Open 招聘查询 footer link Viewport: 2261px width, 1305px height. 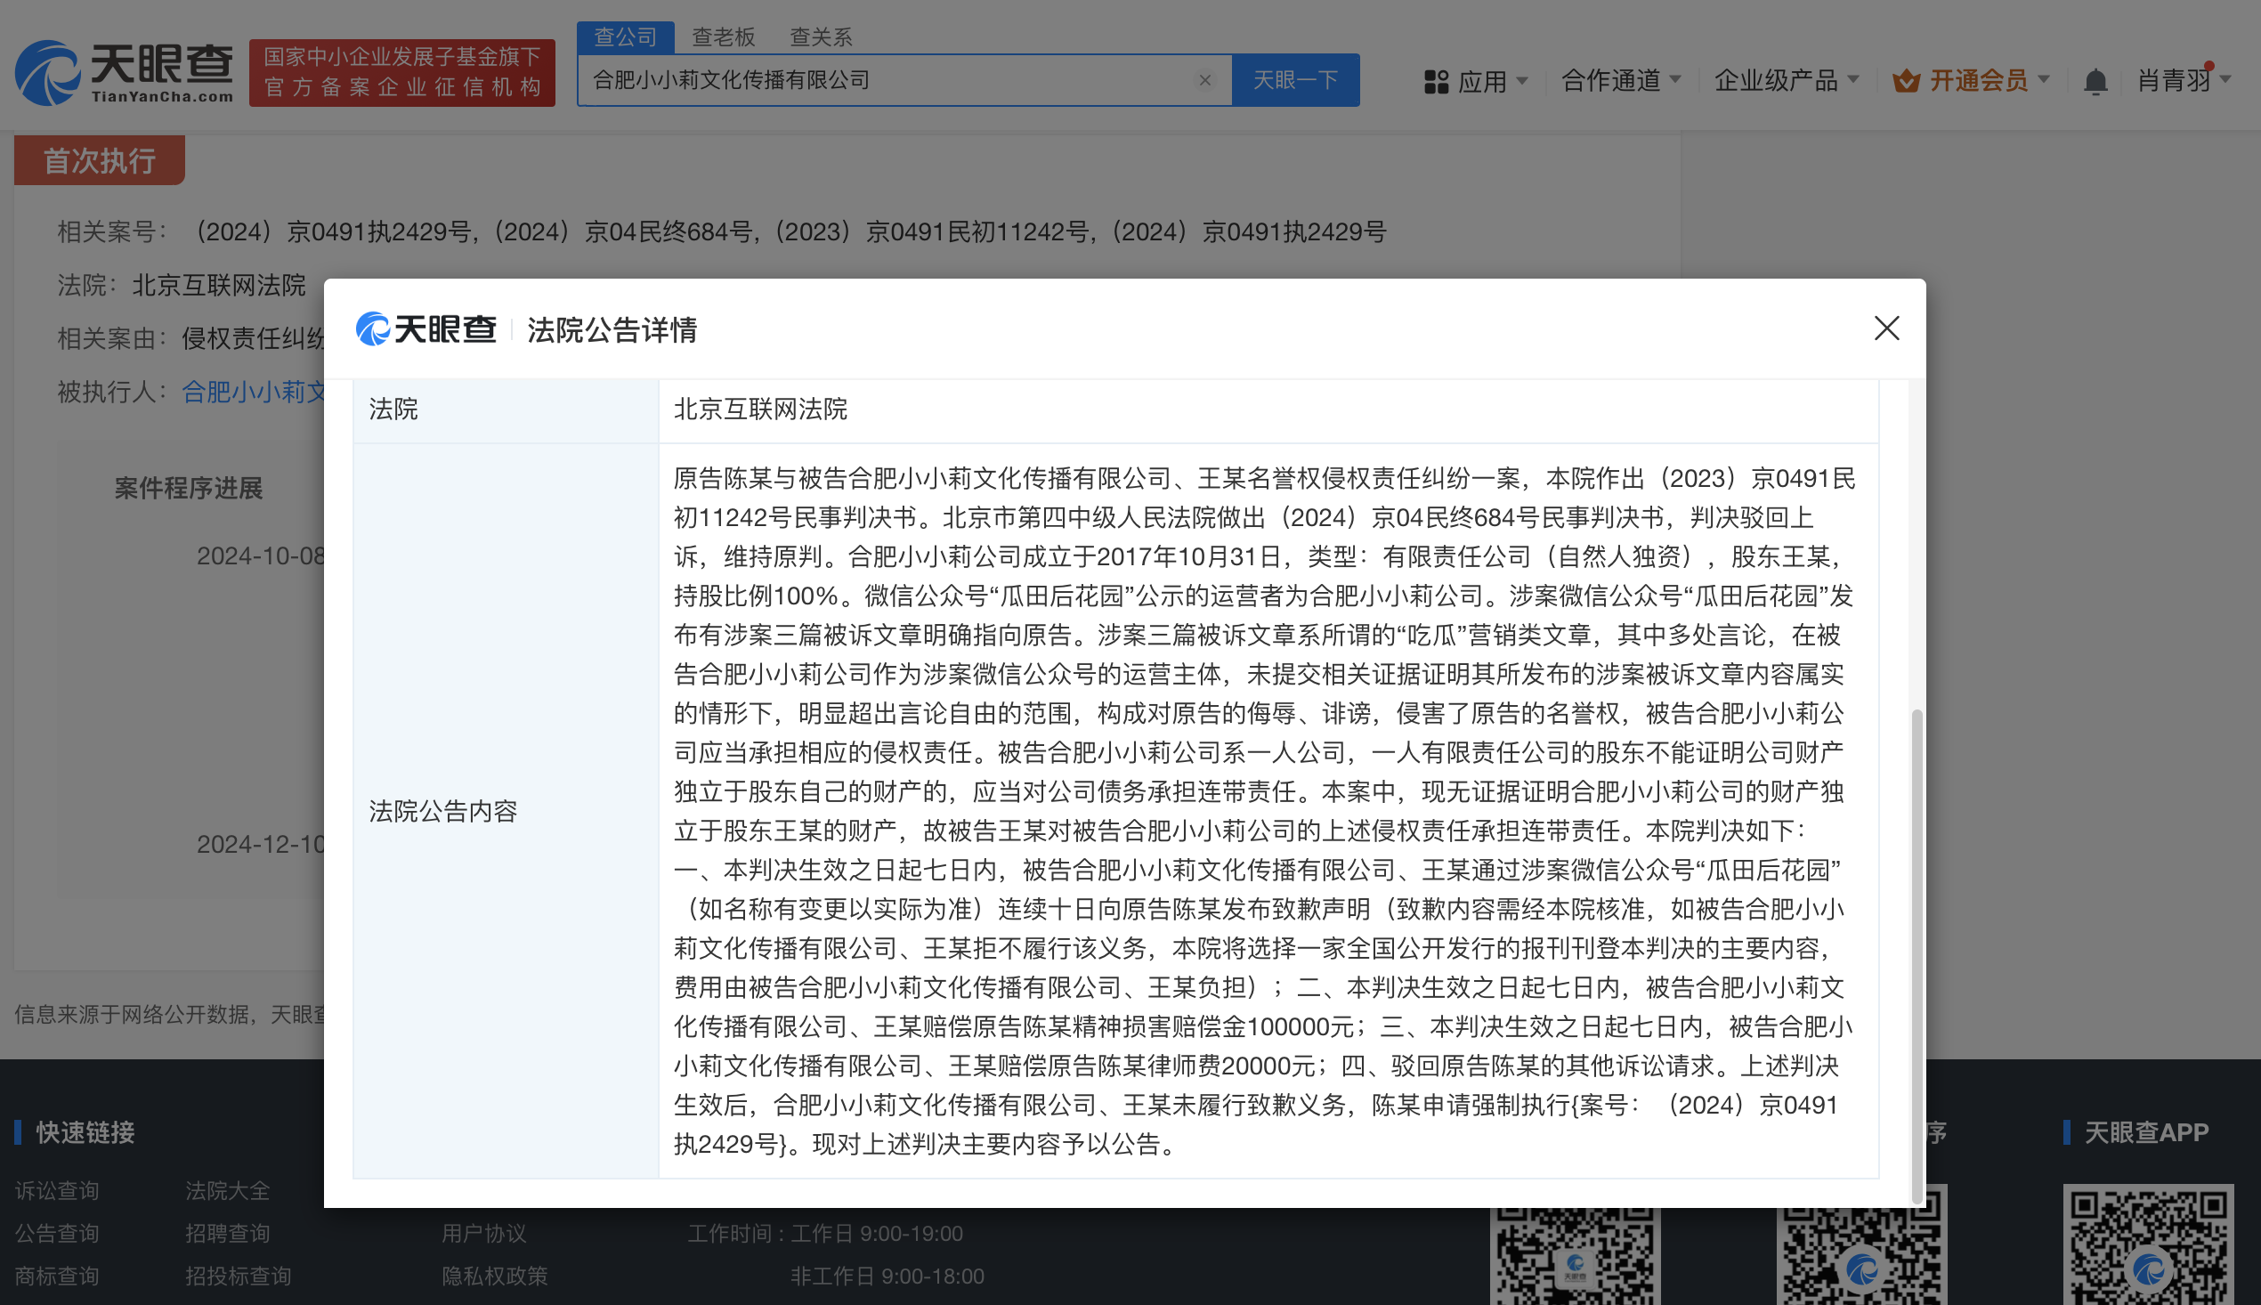(227, 1233)
